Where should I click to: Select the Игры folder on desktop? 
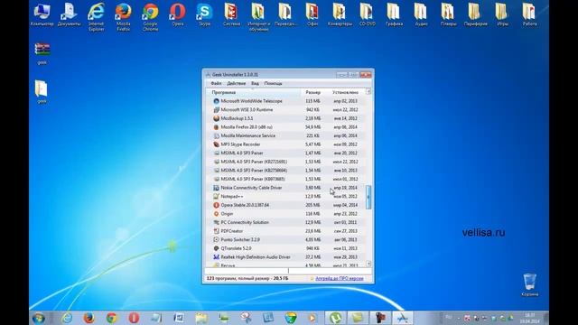[502, 14]
